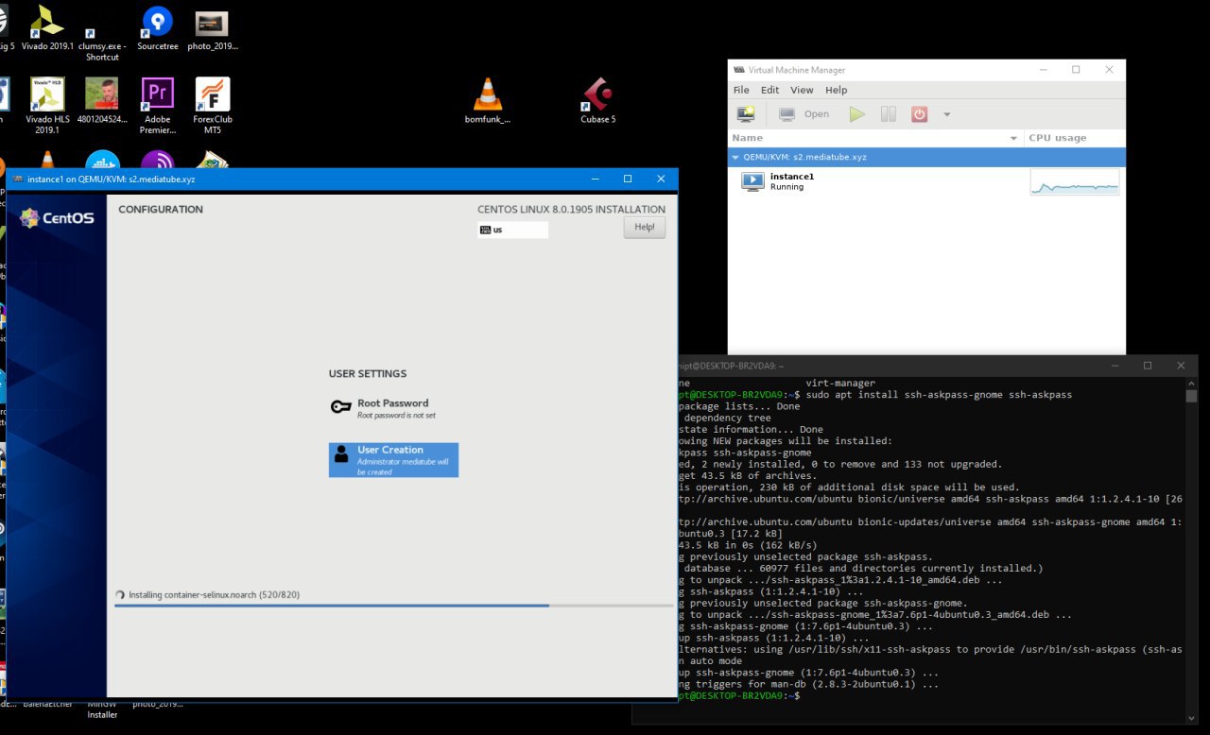Open Root Password settings
Viewport: 1210px width, 735px height.
(392, 408)
